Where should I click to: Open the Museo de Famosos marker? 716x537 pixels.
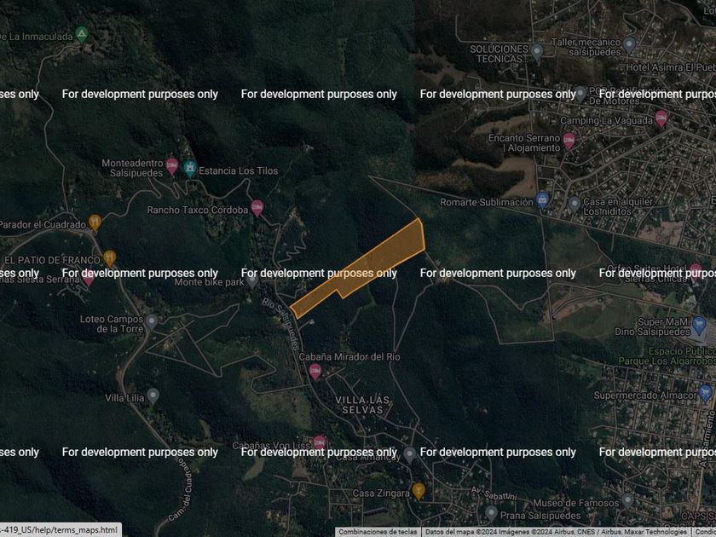click(628, 500)
